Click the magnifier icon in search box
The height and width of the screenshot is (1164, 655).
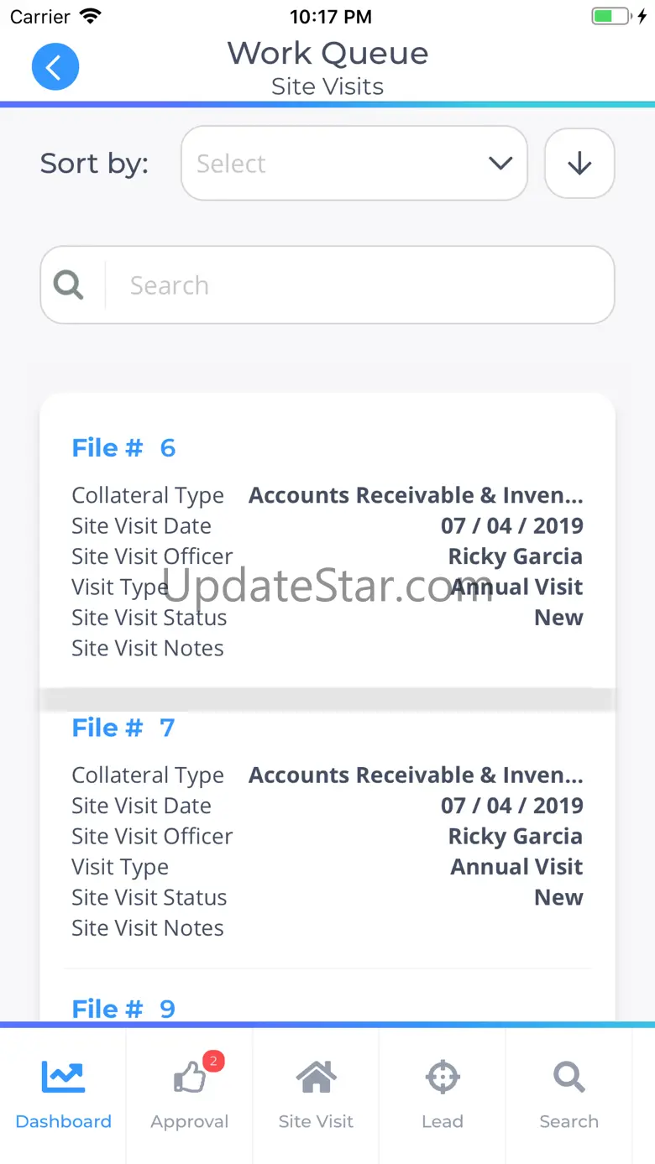(x=69, y=285)
